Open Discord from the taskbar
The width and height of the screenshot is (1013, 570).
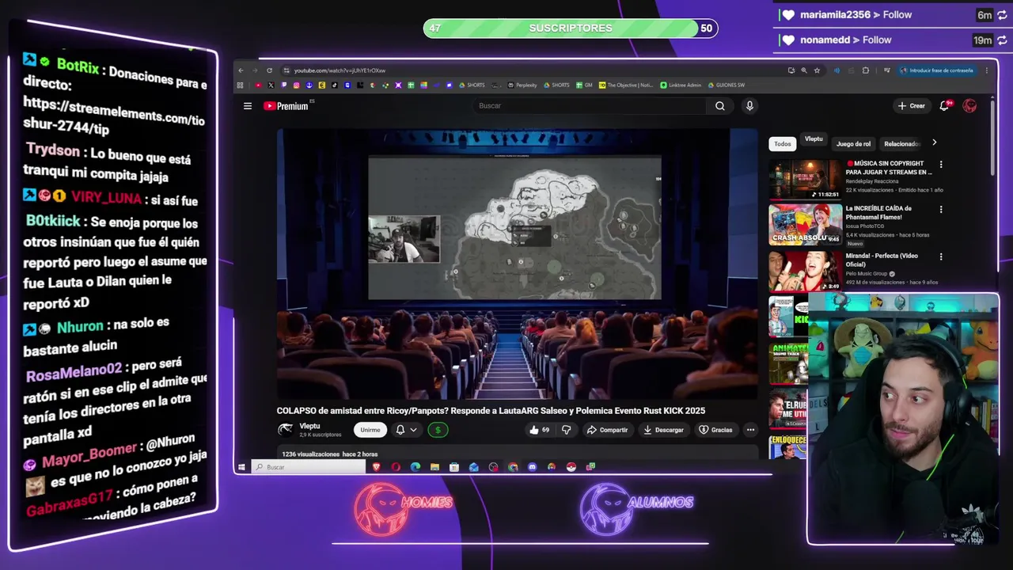(532, 467)
